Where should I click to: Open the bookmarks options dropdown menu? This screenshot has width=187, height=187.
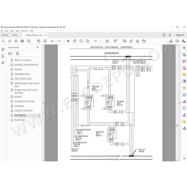(x=11, y=53)
